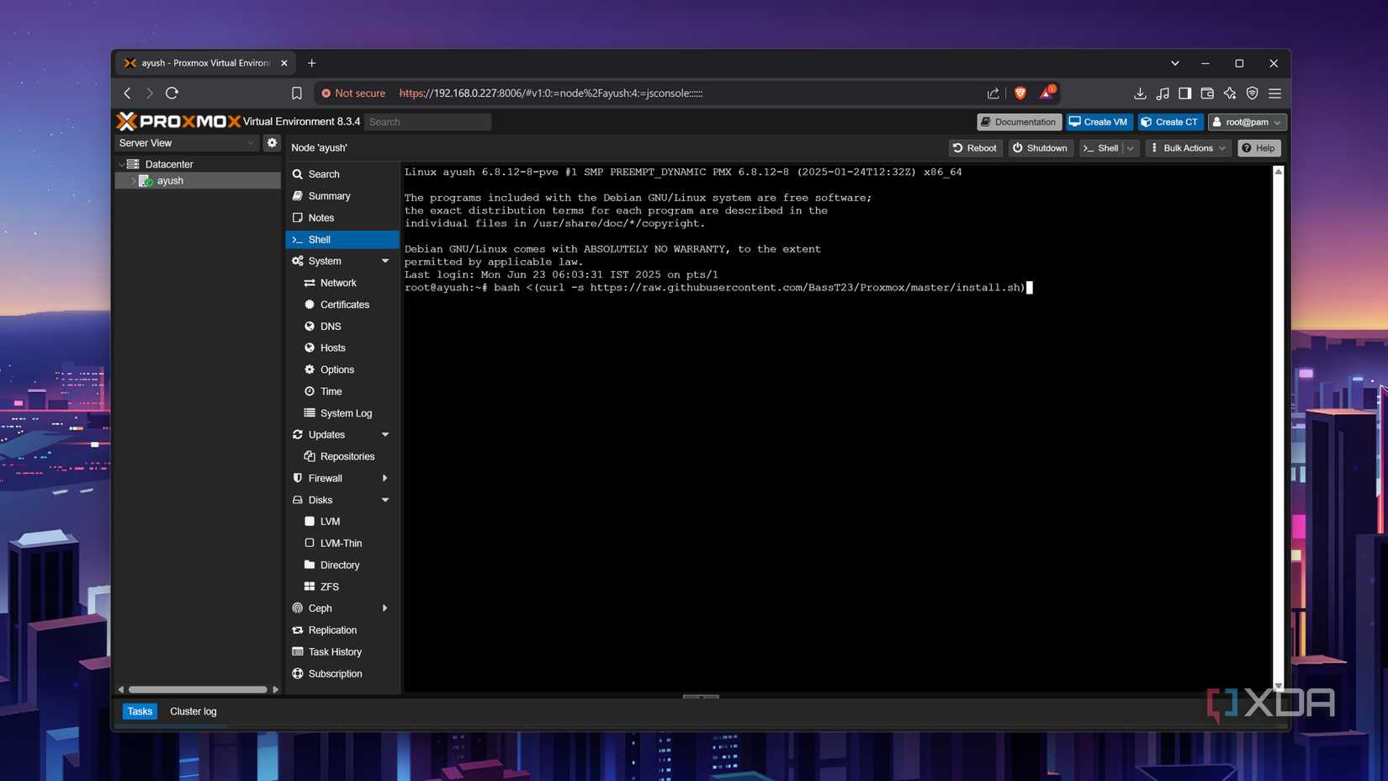Open the browser downloads icon

1140,93
